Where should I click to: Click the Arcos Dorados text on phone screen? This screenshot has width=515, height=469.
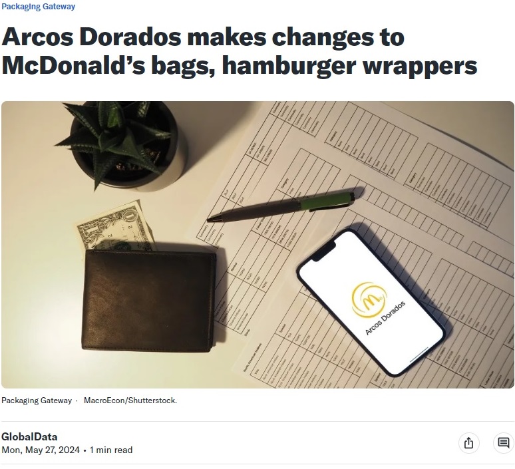coord(385,318)
